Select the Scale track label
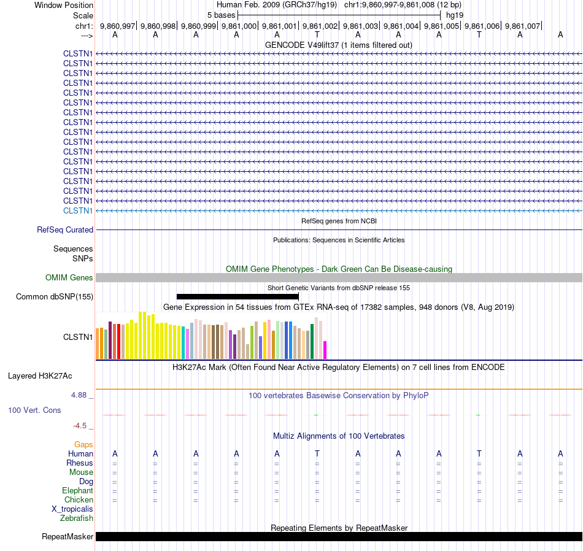Screen dimensions: 583x551 83,15
